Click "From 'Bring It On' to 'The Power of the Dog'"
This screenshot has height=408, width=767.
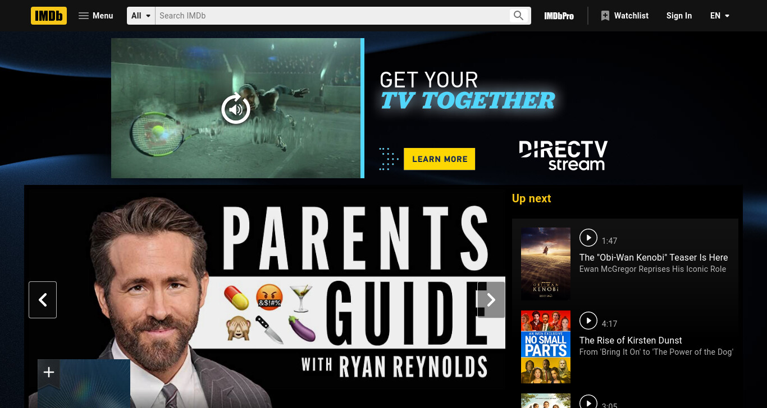(x=656, y=352)
